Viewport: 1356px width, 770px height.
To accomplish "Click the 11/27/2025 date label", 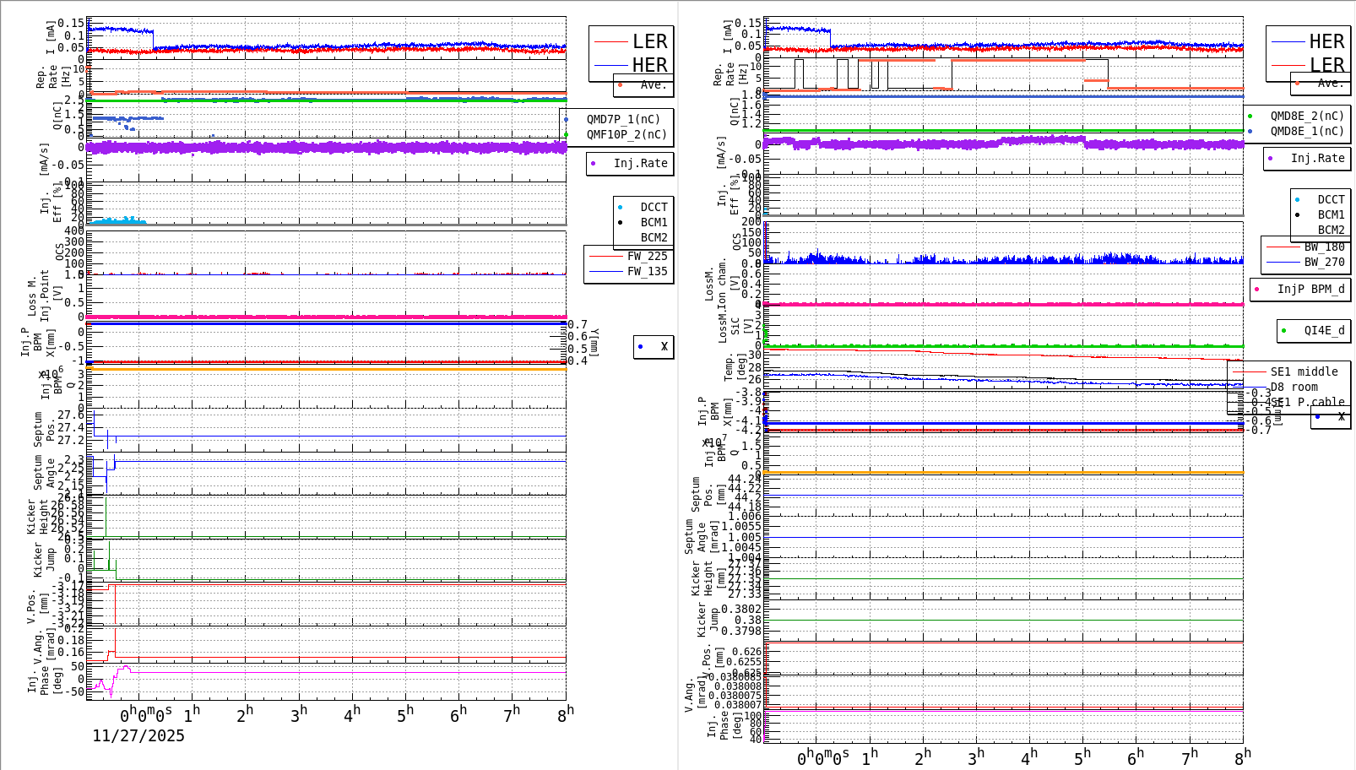I will click(x=138, y=736).
